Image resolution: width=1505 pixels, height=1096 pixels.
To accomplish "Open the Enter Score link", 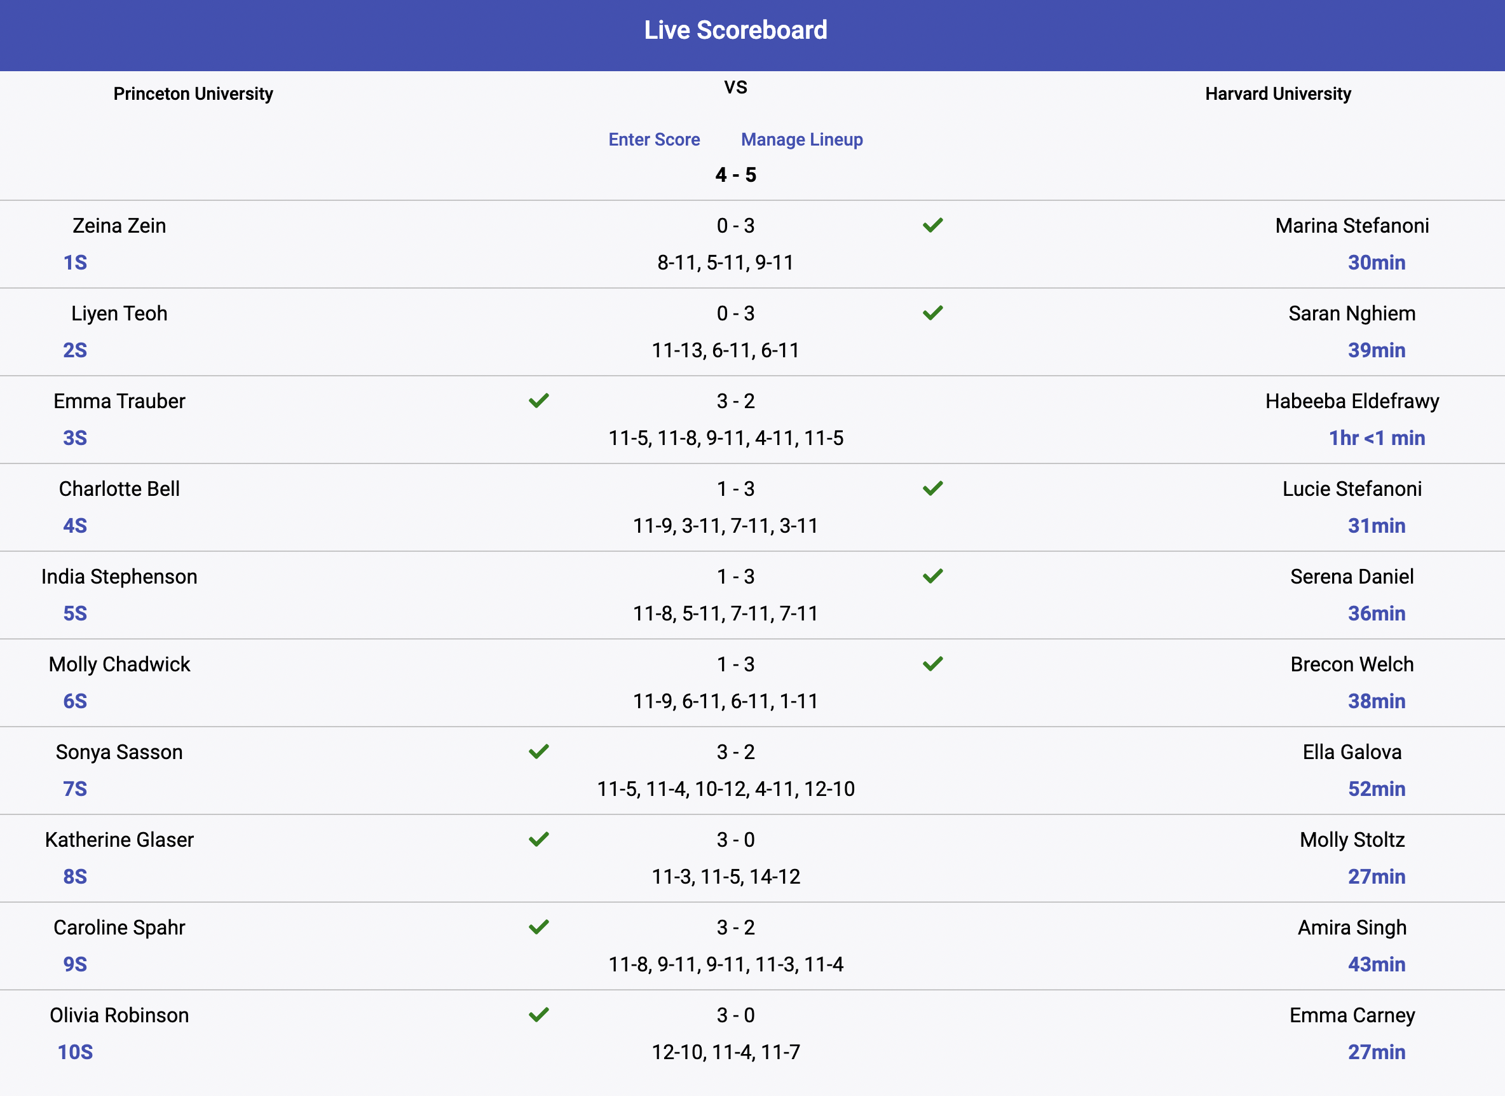I will 654,139.
